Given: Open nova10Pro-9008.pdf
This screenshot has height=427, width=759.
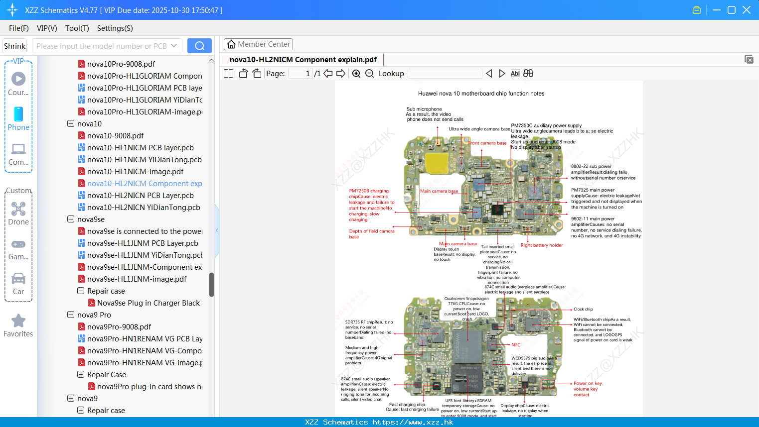Looking at the screenshot, I should [x=121, y=64].
